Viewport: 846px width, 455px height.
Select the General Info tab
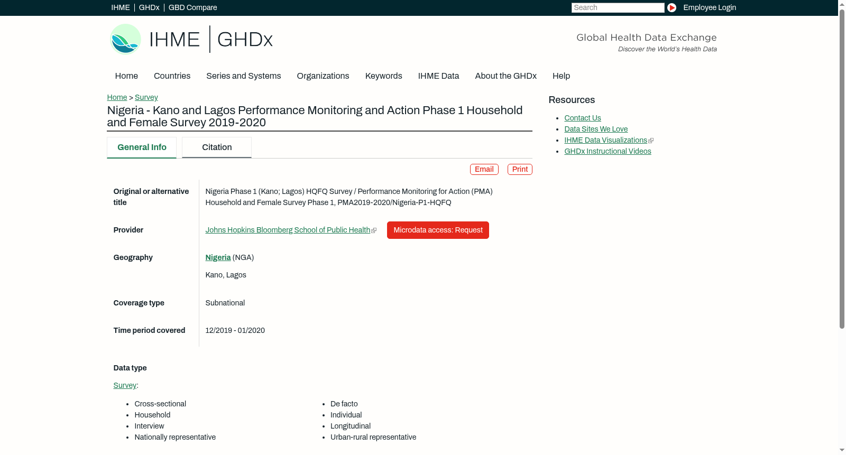point(142,147)
